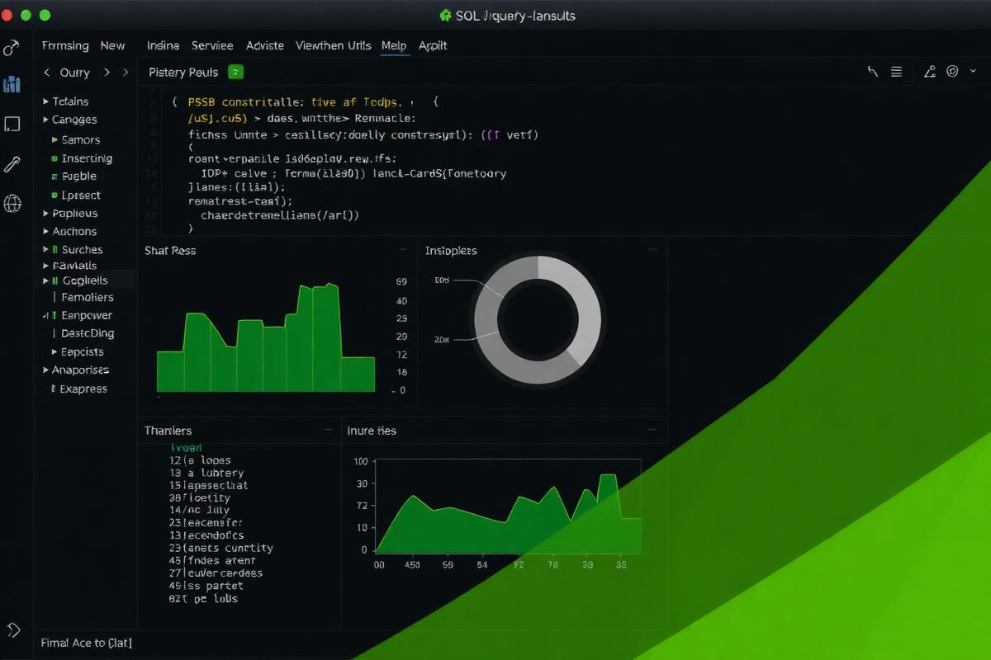The width and height of the screenshot is (991, 660).
Task: Open the Frmsing menu
Action: (x=65, y=45)
